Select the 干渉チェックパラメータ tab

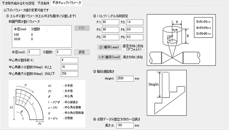[x=67, y=3]
